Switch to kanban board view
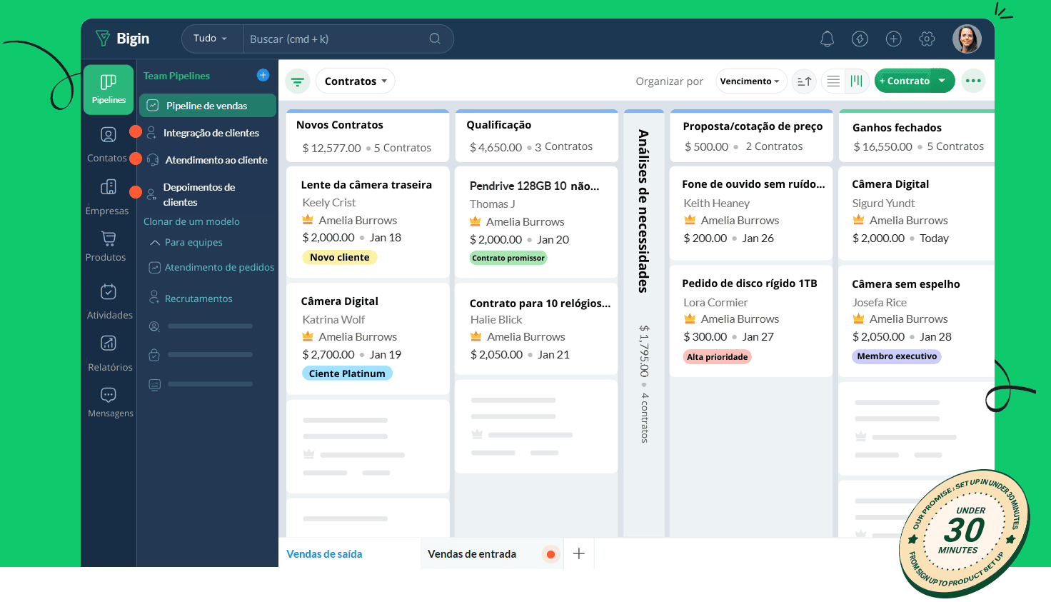1051x602 pixels. click(857, 81)
